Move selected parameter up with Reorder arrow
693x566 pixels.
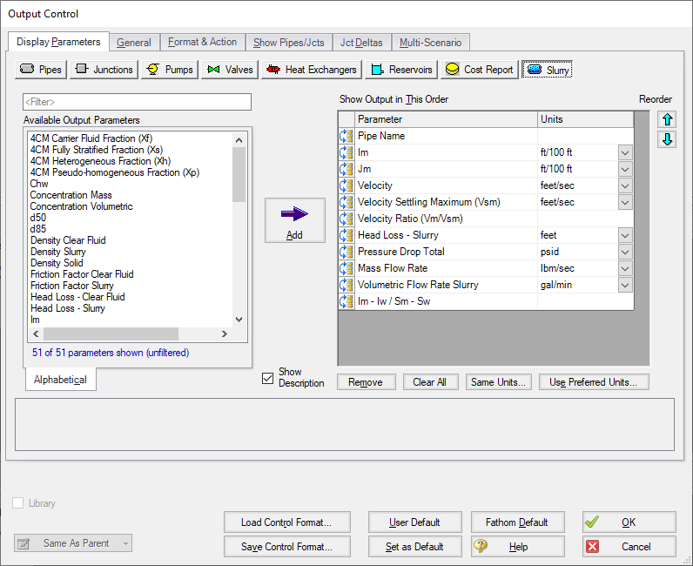tap(666, 120)
